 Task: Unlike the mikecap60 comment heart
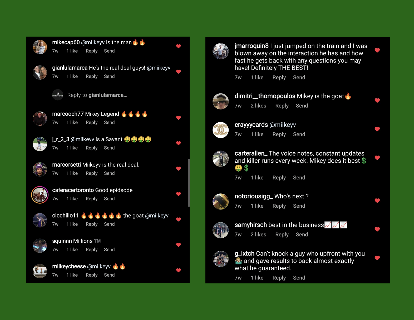[x=178, y=46]
